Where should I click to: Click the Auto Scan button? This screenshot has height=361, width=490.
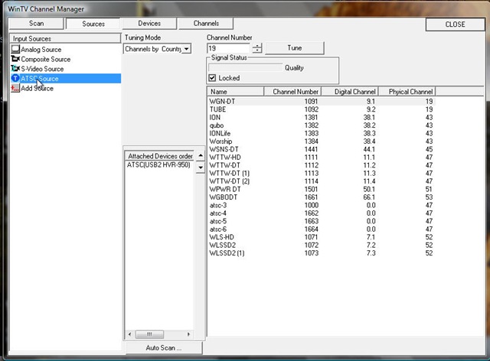(x=164, y=348)
